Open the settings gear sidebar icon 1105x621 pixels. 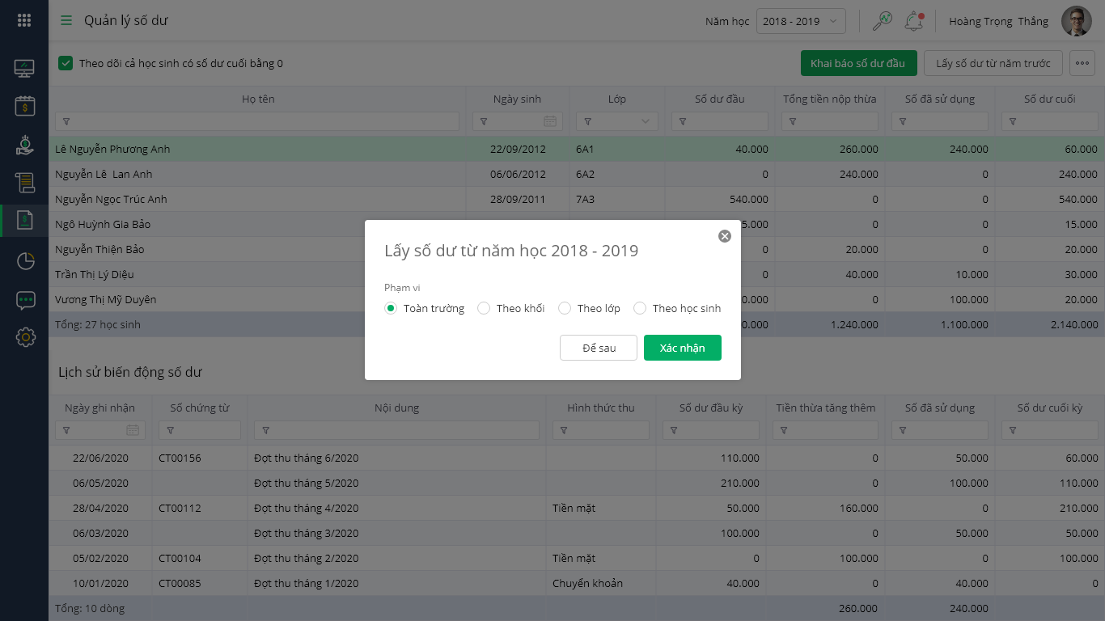(x=25, y=337)
